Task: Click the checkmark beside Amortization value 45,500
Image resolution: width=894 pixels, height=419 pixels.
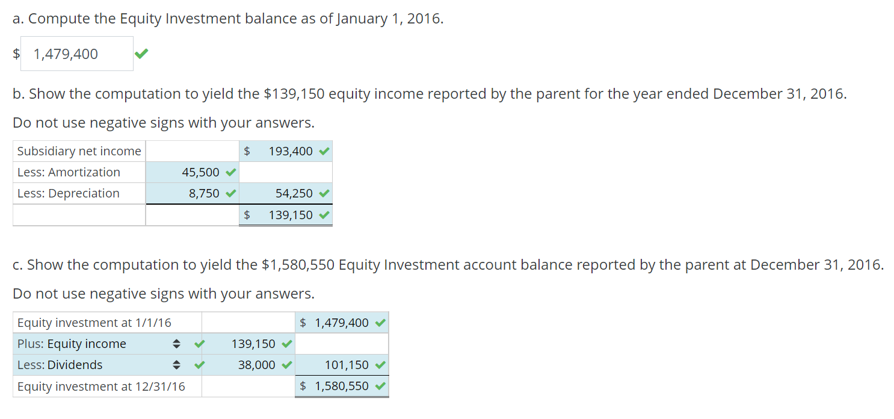Action: 230,173
